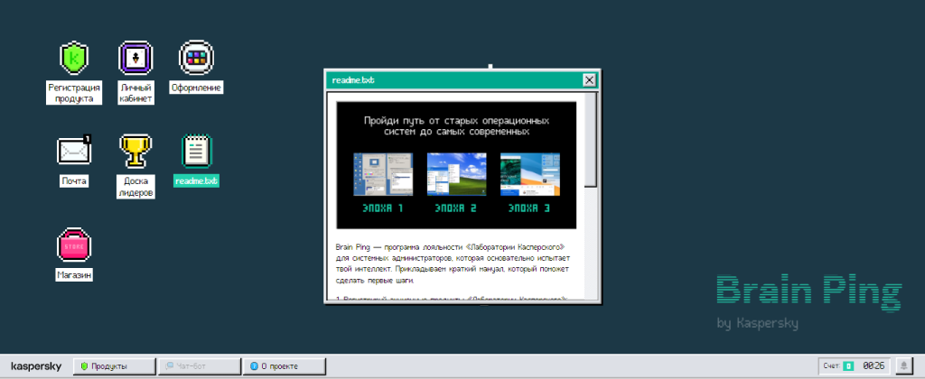Open the Личный кабинет desktop icon
This screenshot has height=379, width=925.
coord(135,58)
